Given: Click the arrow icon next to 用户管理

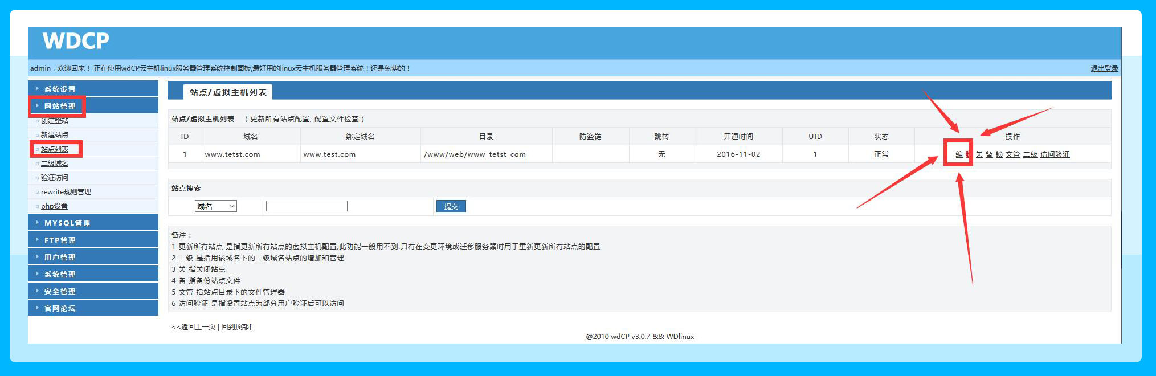Looking at the screenshot, I should 37,257.
